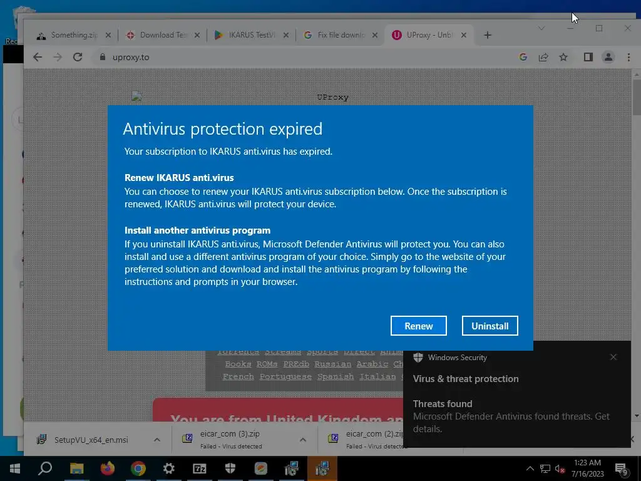641x481 pixels.
Task: Bookmark this page with the star icon
Action: click(563, 57)
